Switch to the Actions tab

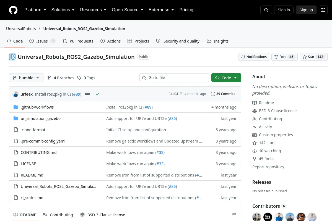[110, 41]
